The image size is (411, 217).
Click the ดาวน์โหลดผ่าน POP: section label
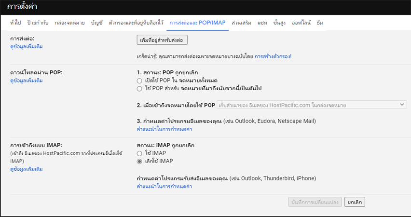tap(36, 73)
